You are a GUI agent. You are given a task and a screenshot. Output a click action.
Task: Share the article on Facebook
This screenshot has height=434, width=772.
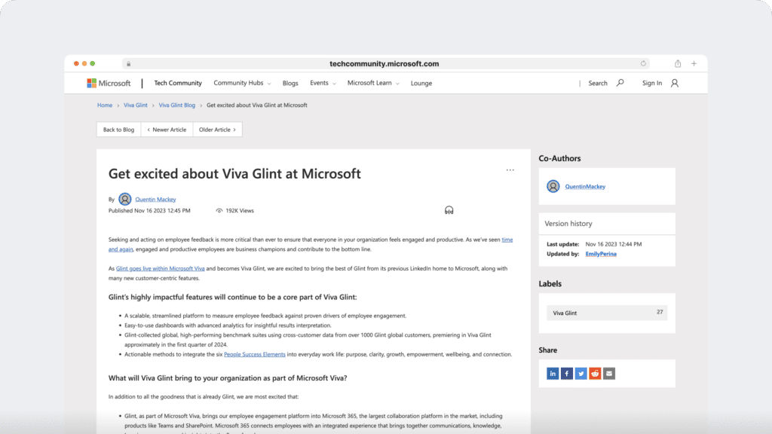[567, 373]
